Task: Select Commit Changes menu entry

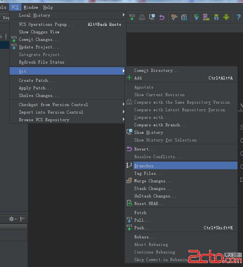Action: click(x=68, y=39)
